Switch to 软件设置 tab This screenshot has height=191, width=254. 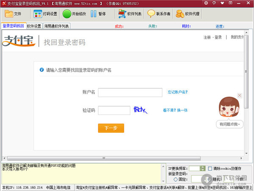(34, 26)
